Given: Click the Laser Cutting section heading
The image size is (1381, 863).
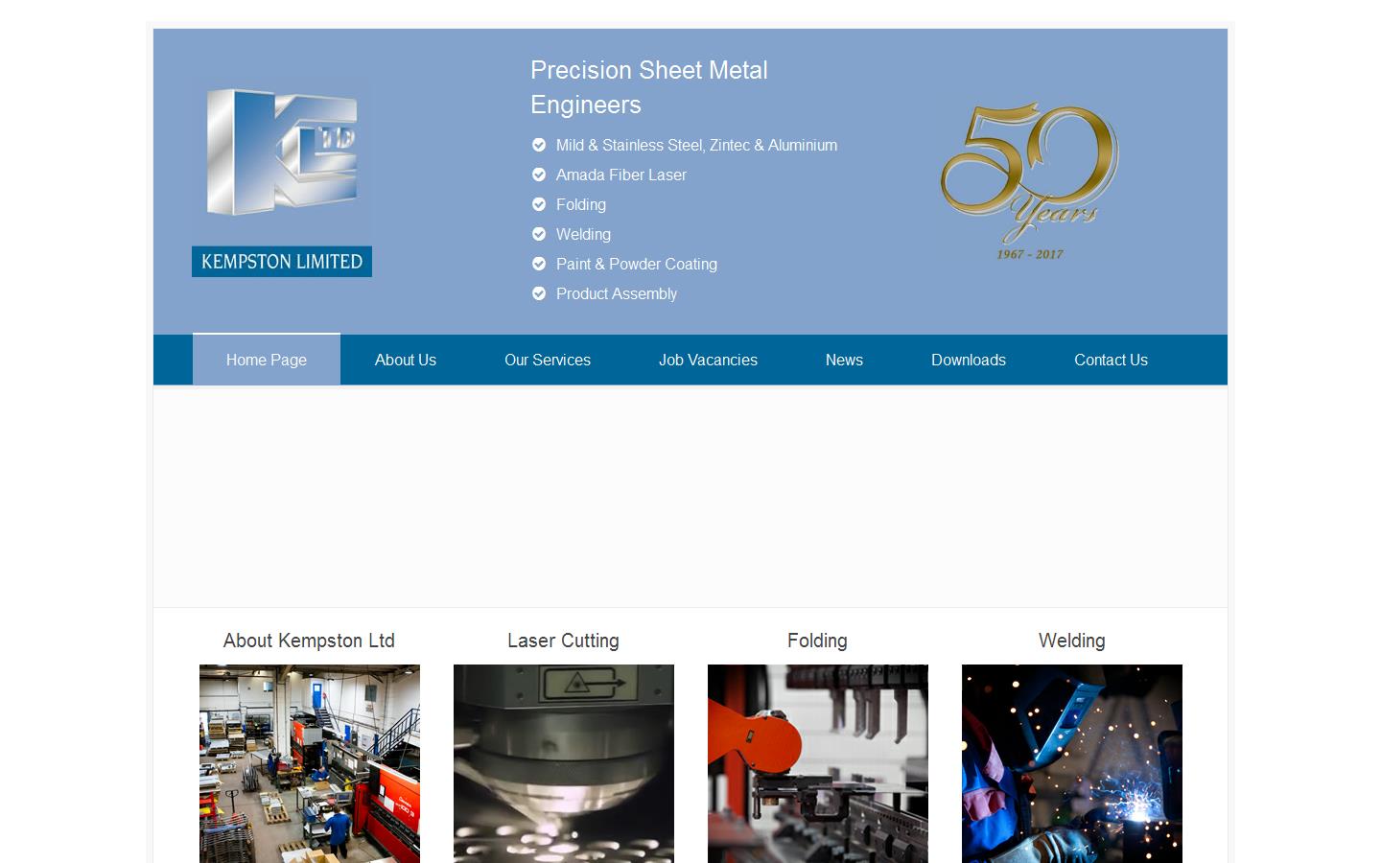Looking at the screenshot, I should (x=563, y=641).
